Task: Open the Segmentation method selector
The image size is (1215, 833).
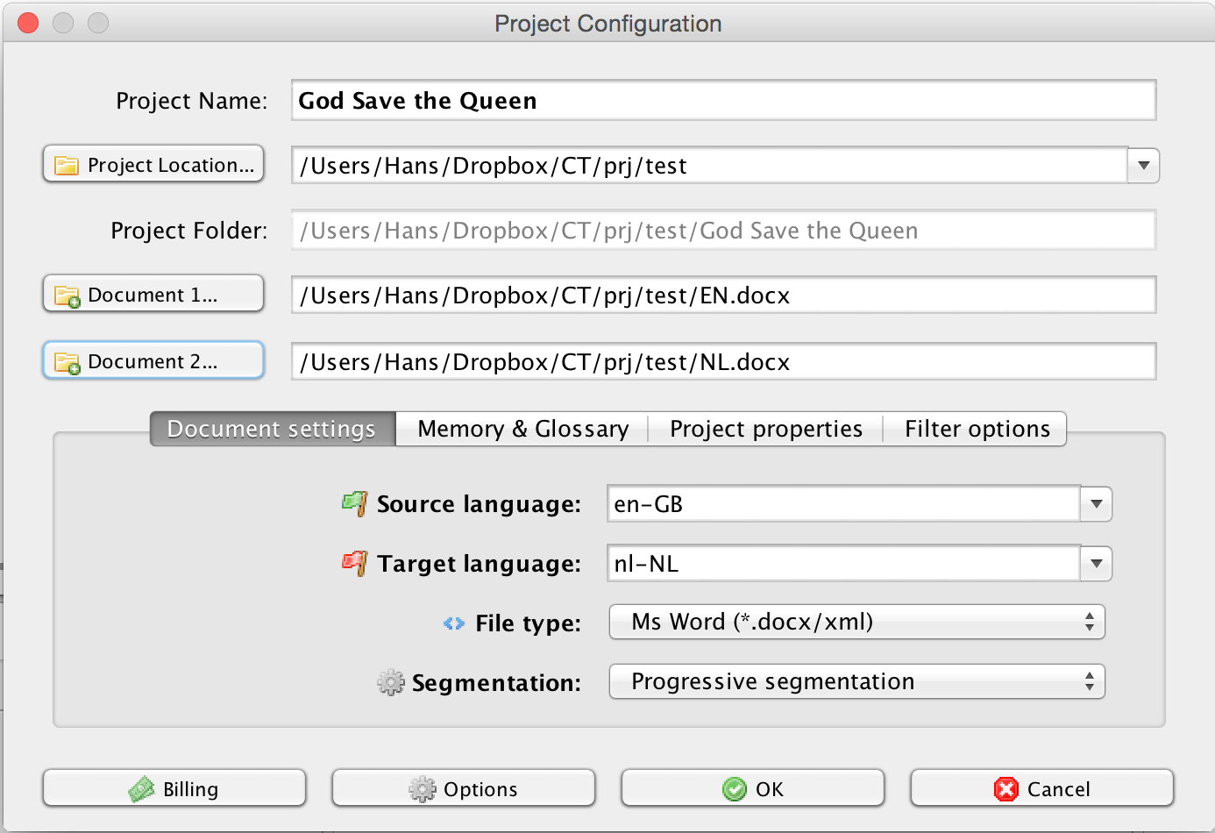Action: tap(856, 682)
